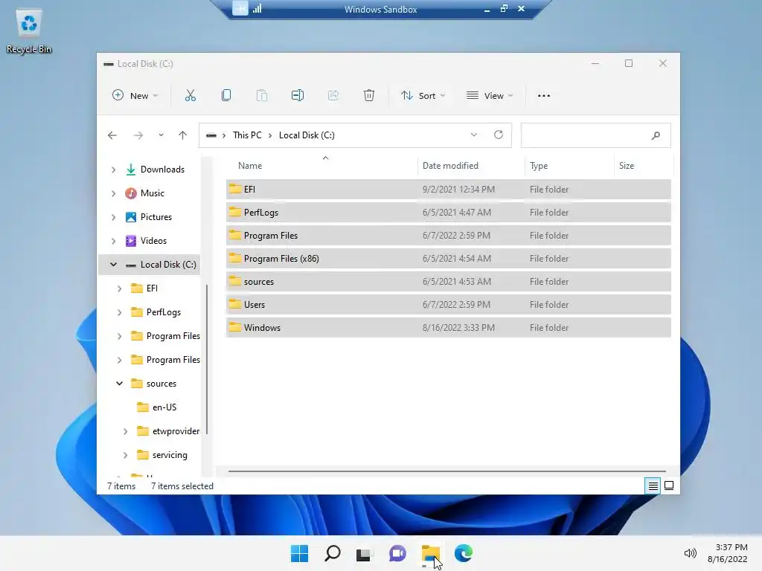The height and width of the screenshot is (571, 762).
Task: Go back with the left arrow
Action: point(112,135)
